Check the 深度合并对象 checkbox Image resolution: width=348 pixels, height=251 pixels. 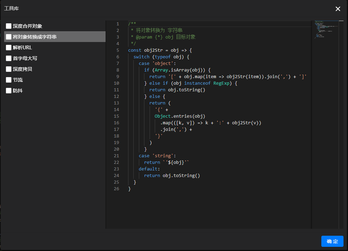click(9, 26)
